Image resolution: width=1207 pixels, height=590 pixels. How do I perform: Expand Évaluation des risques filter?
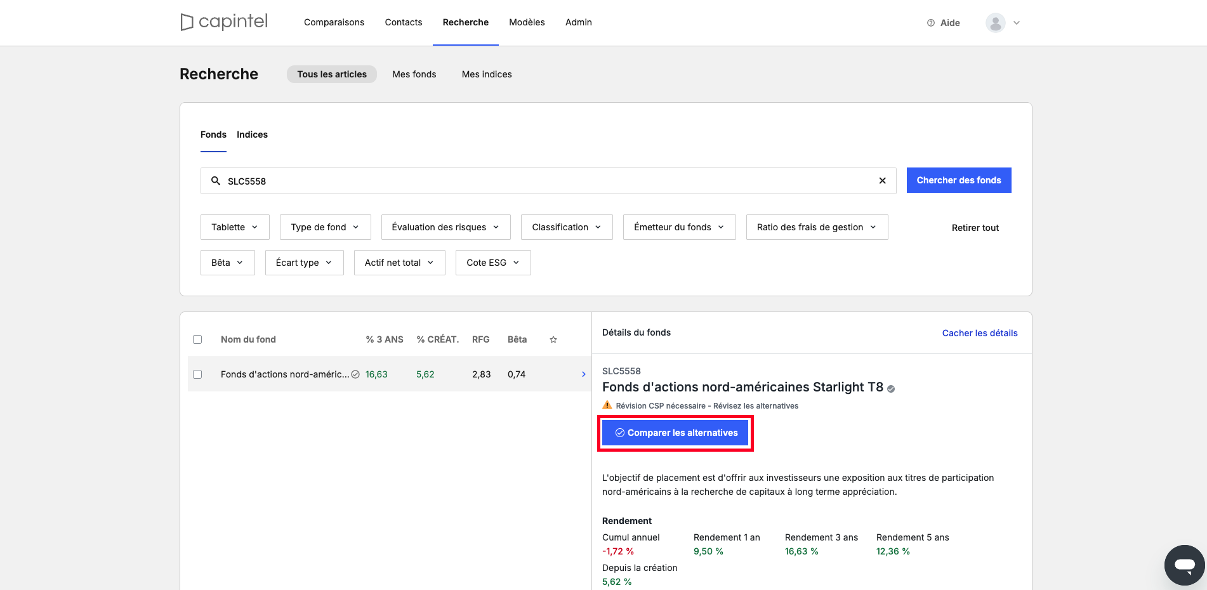tap(445, 227)
